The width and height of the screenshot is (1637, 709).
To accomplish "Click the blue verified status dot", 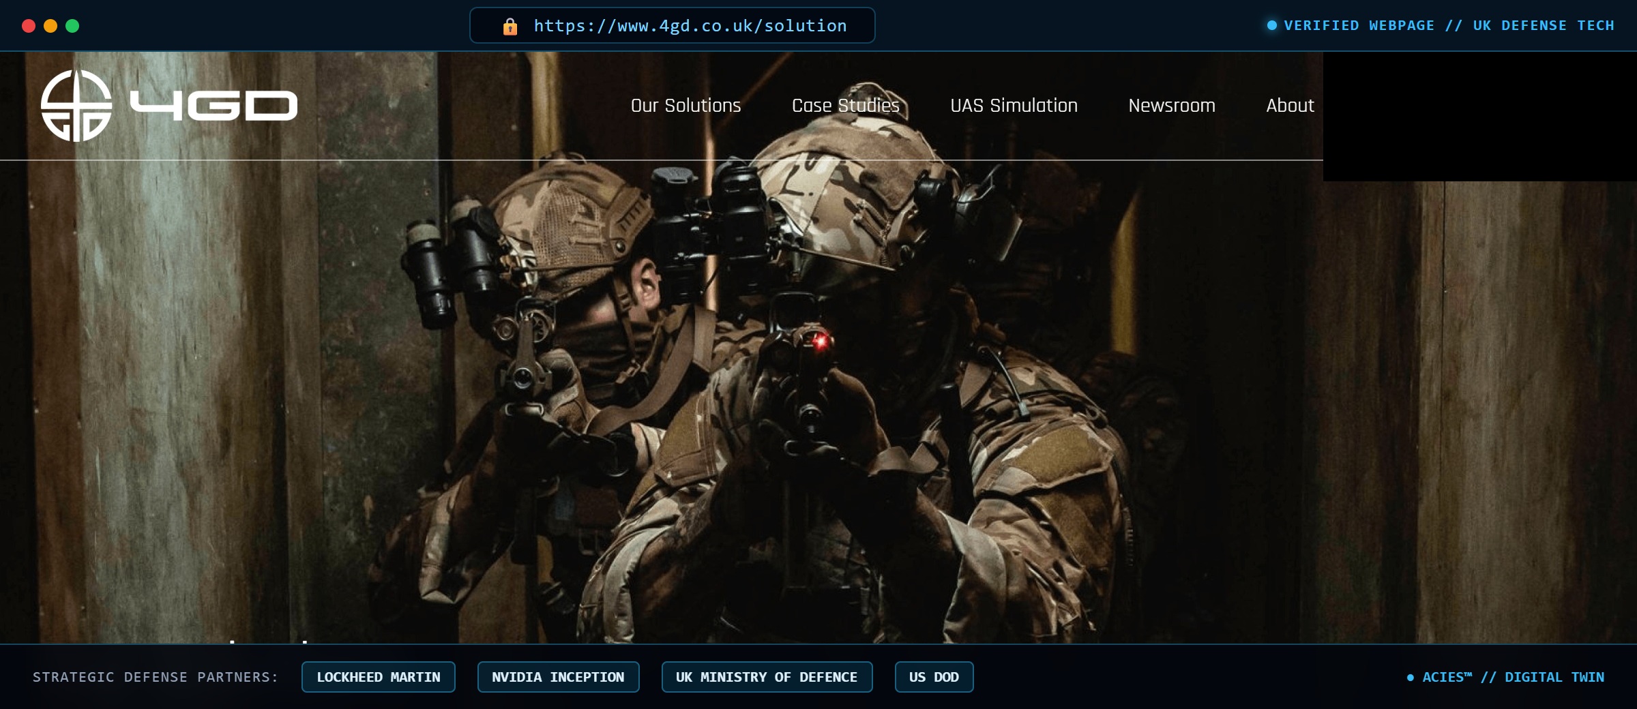I will 1271,25.
